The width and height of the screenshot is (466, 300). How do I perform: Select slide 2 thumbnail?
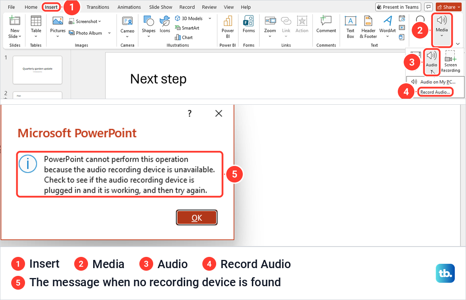(x=38, y=95)
